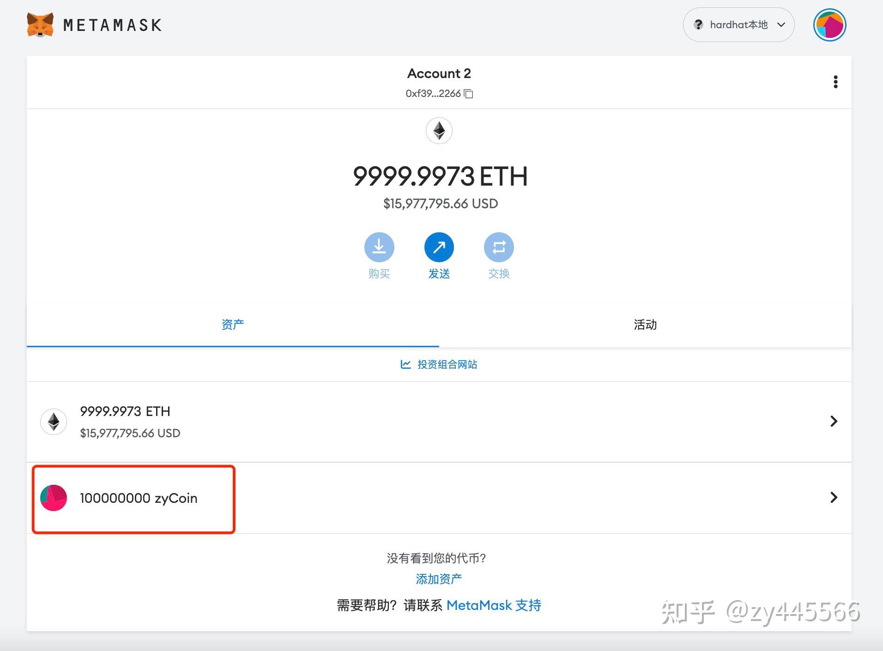Click the 发送 label text
This screenshot has height=651, width=883.
point(439,274)
